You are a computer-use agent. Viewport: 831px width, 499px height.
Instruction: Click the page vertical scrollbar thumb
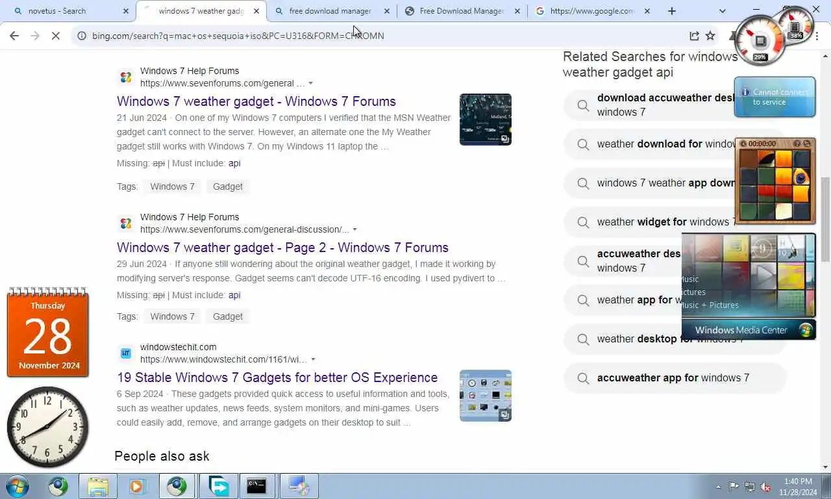826,219
